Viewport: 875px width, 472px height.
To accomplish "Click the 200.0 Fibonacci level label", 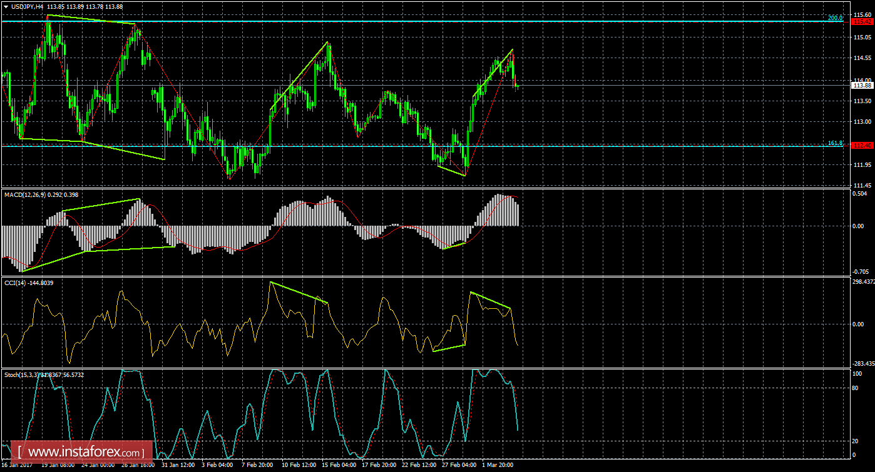I will [x=835, y=18].
